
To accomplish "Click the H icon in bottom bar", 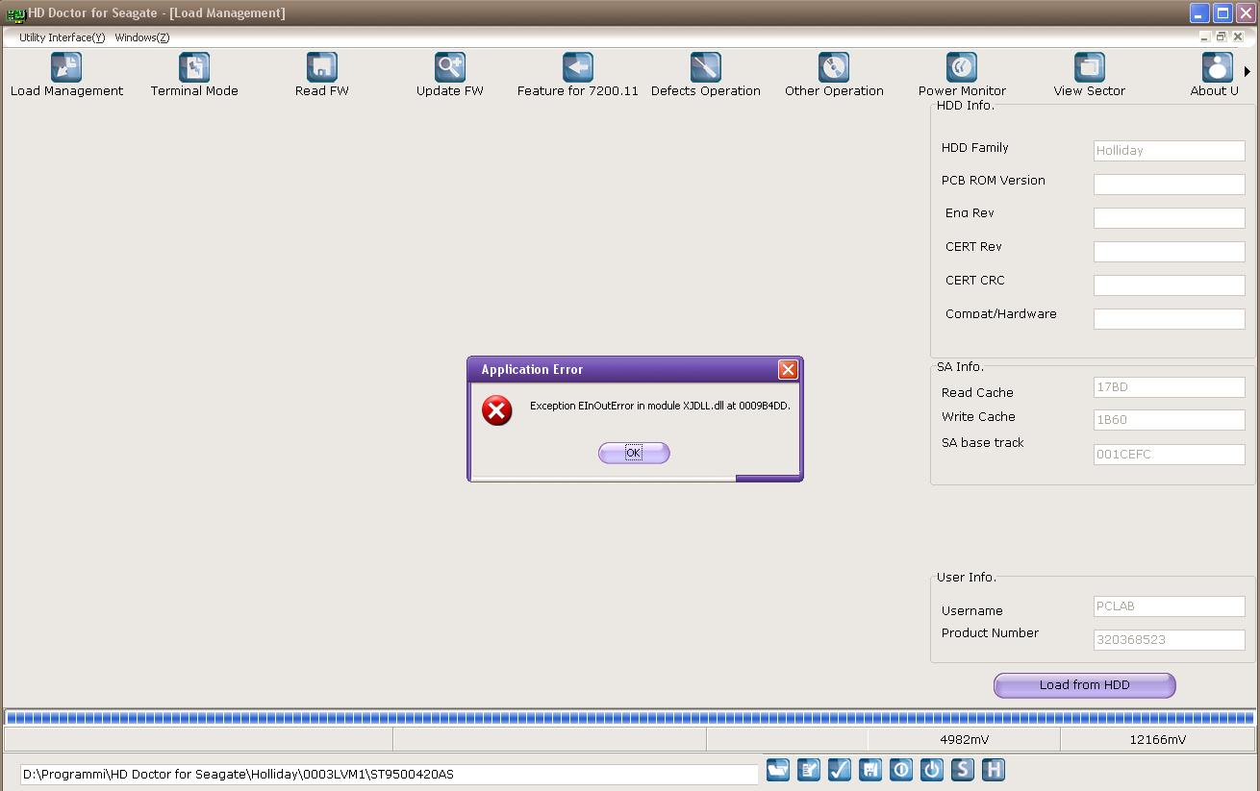I will pyautogui.click(x=994, y=770).
